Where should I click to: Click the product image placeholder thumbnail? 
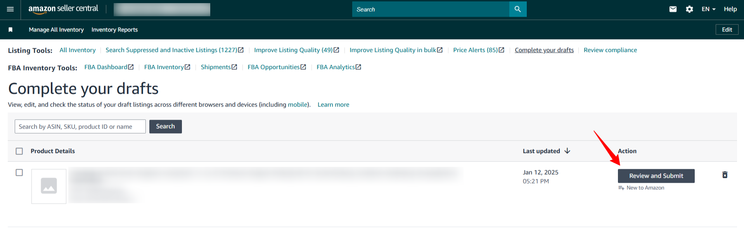(49, 186)
